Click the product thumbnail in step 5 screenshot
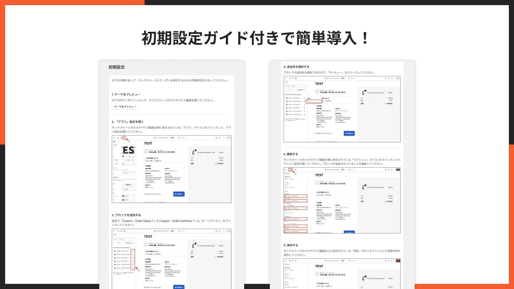The image size is (514, 289). click(364, 187)
